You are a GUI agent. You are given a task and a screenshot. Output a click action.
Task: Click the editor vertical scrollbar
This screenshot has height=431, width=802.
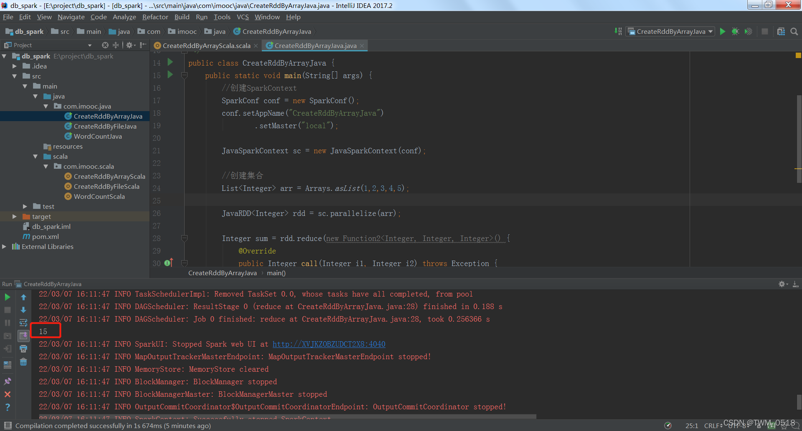(x=799, y=139)
